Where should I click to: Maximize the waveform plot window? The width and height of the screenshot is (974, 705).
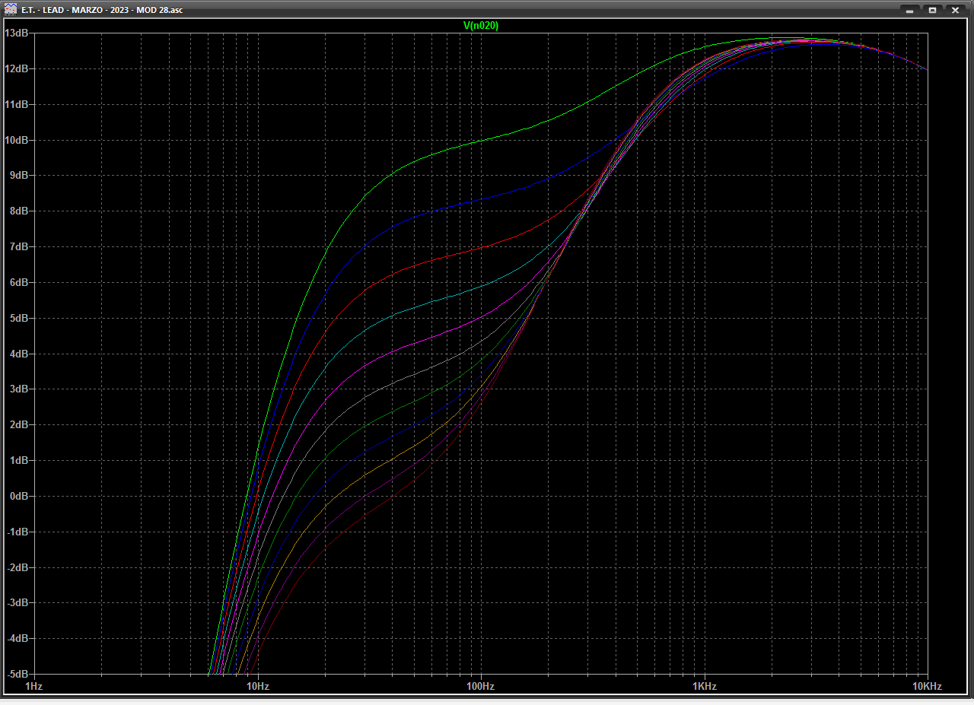tap(932, 10)
